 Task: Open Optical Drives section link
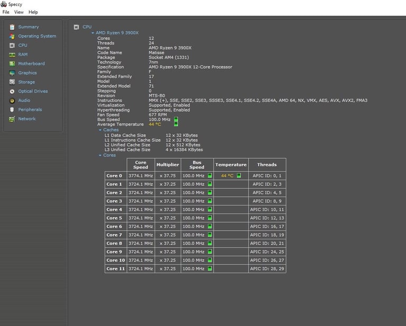pyautogui.click(x=33, y=91)
